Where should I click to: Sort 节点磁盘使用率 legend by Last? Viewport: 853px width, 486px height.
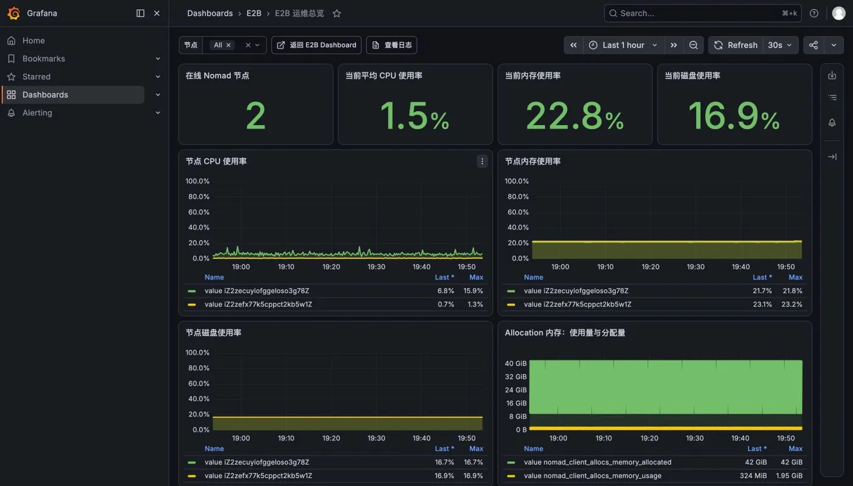(x=444, y=449)
